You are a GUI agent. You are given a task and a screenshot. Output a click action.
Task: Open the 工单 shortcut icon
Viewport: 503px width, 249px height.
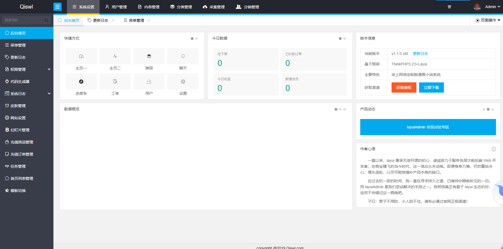(115, 82)
